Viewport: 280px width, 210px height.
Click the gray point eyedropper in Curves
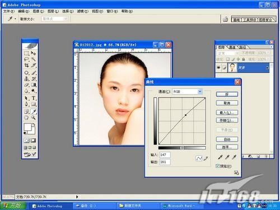coord(227,157)
